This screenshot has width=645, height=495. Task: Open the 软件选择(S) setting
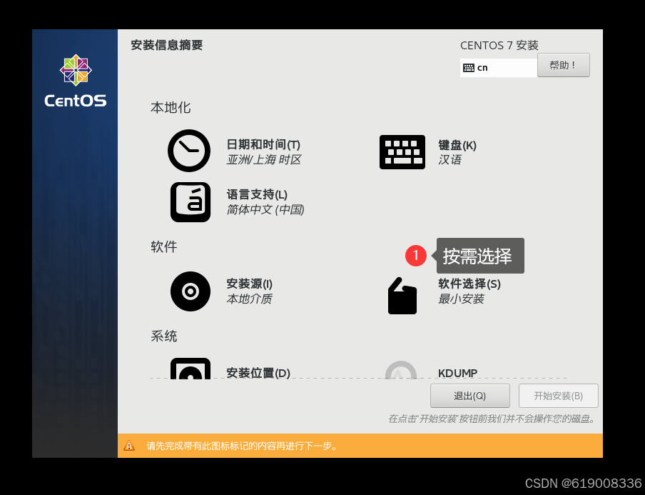(x=469, y=284)
